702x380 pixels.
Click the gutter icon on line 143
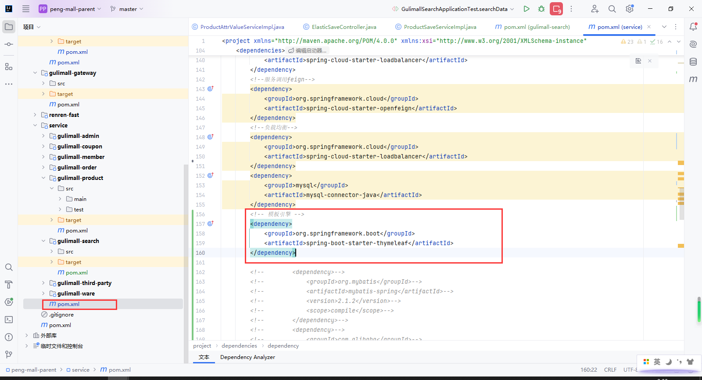[211, 88]
